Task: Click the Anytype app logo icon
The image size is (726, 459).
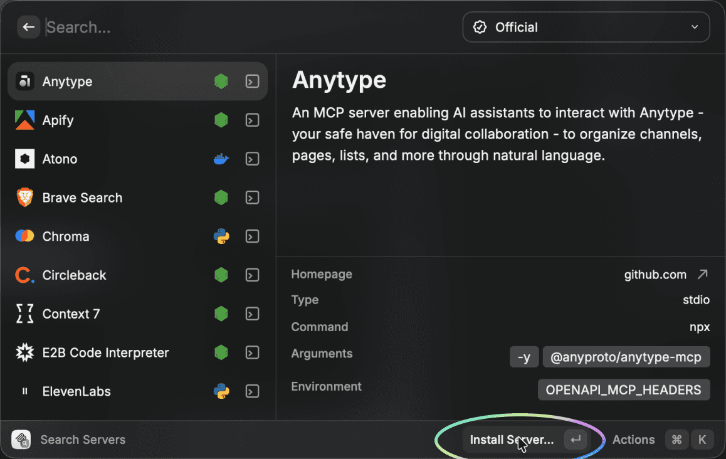Action: click(x=25, y=82)
